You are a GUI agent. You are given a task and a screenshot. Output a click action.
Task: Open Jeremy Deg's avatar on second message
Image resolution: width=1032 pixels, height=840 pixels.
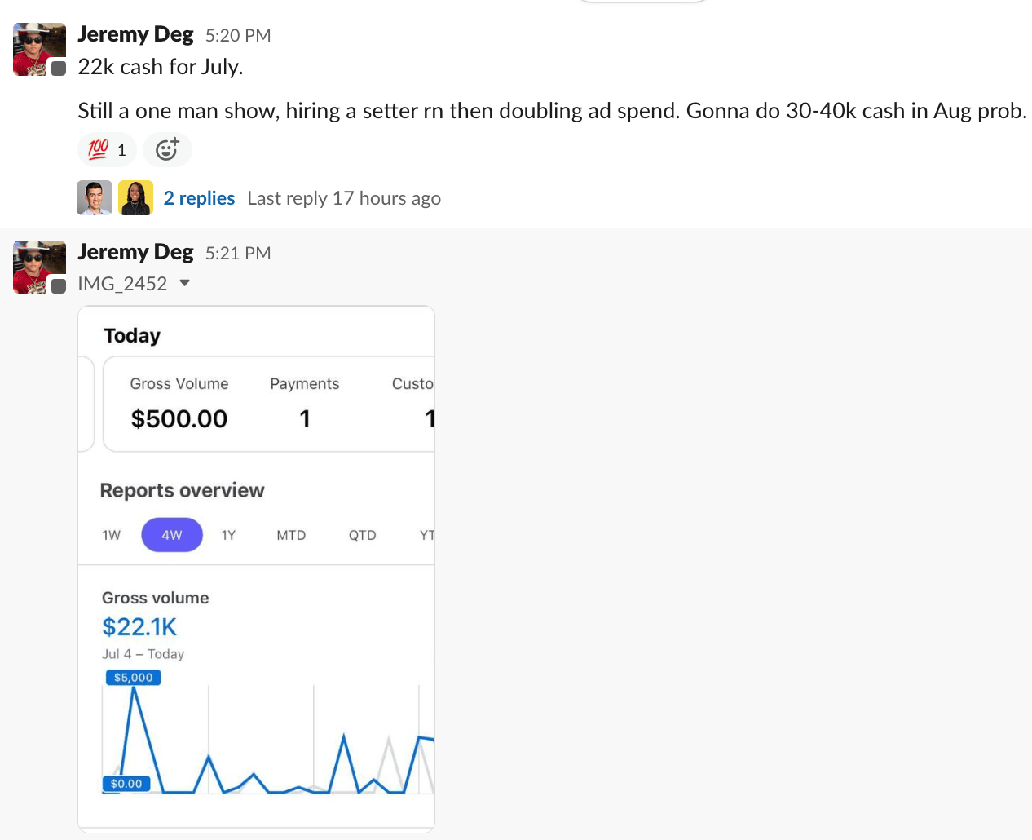[39, 267]
